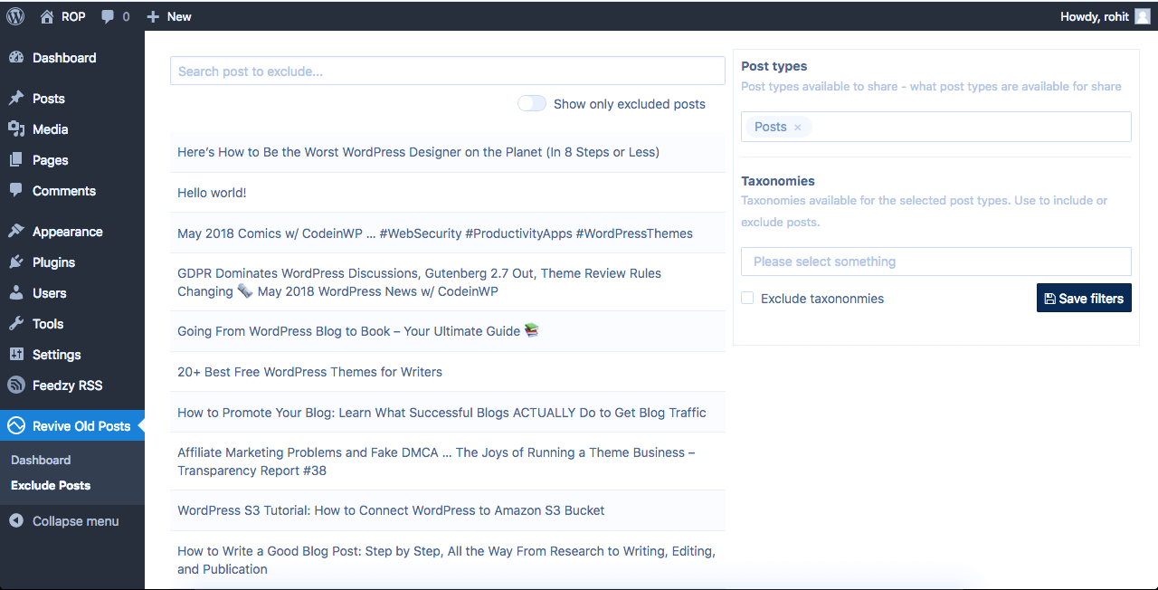Screen dimensions: 1158x590
Task: Remove the Posts tag from post types
Action: (797, 128)
